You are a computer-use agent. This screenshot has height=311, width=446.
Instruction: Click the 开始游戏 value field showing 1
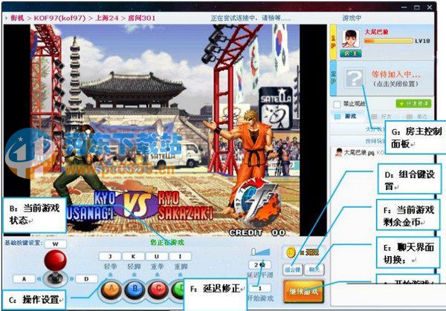(x=259, y=288)
